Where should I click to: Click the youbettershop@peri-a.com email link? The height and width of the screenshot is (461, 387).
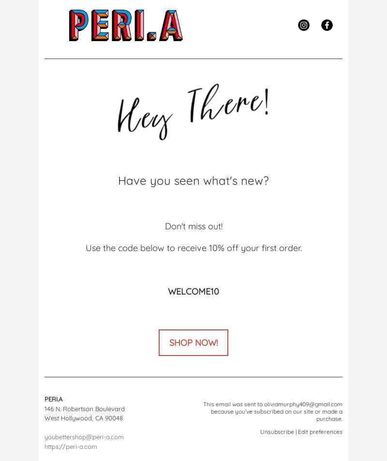(84, 437)
